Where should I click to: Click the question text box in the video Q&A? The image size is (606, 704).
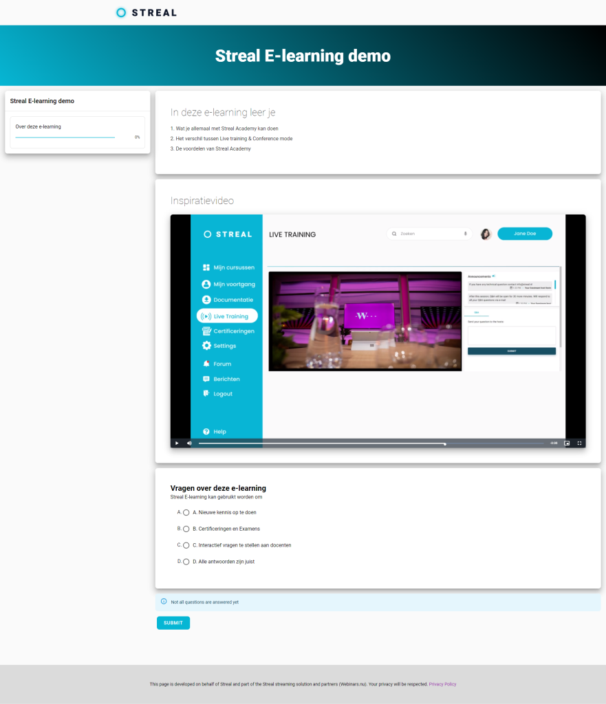click(x=512, y=335)
